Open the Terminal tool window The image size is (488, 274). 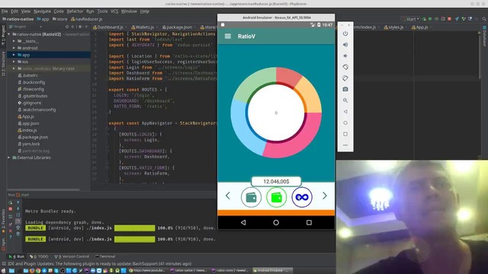105,256
